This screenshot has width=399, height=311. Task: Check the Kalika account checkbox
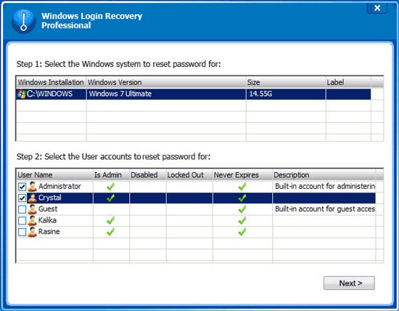22,221
